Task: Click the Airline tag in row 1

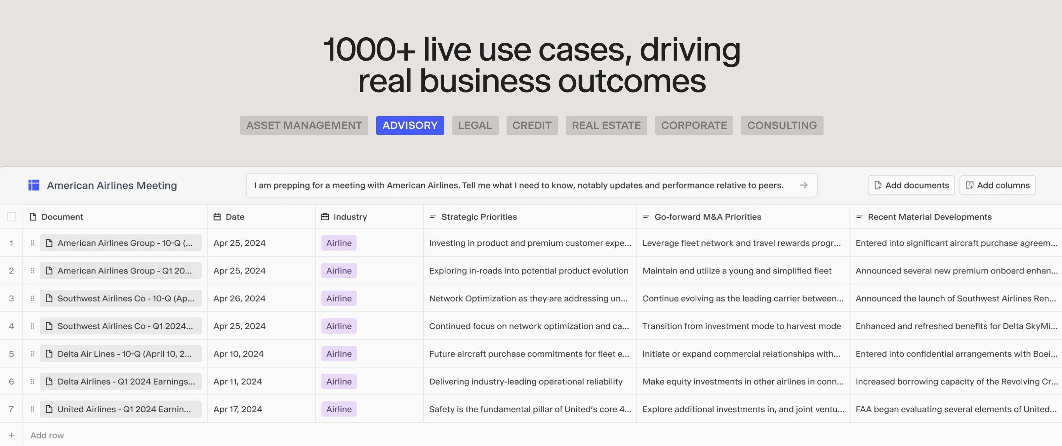Action: (339, 243)
